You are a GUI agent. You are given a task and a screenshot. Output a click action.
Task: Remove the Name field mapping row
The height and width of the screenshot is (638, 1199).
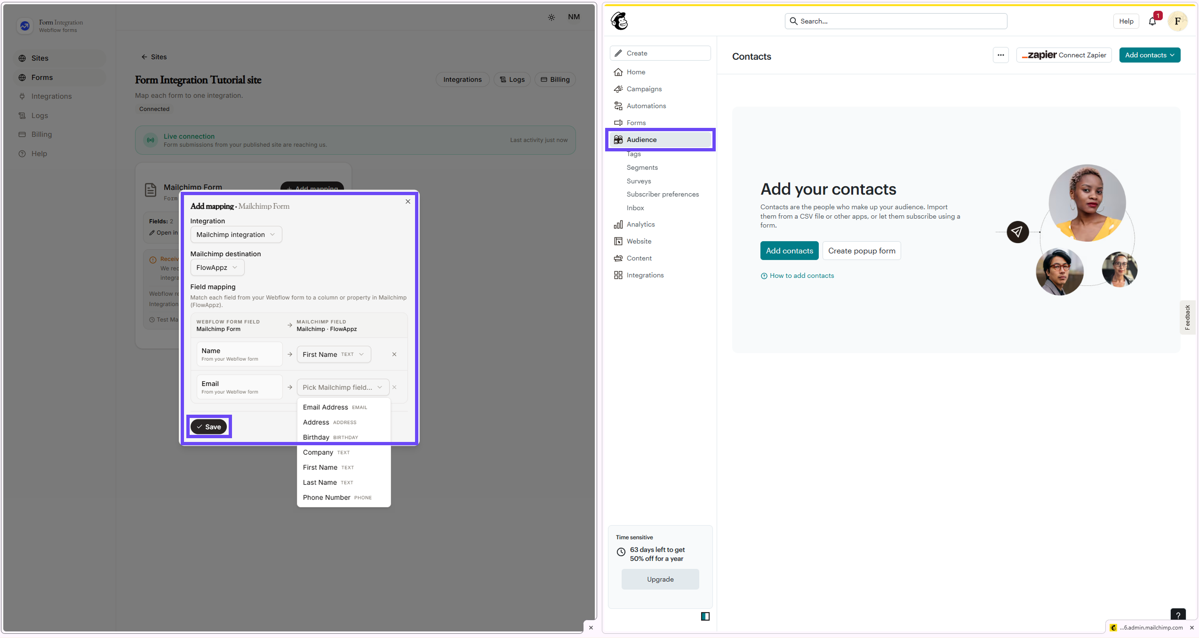pos(394,354)
